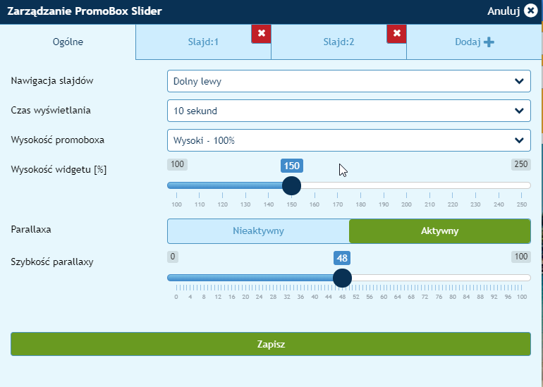Set Parallaxa to Aktywny

440,231
